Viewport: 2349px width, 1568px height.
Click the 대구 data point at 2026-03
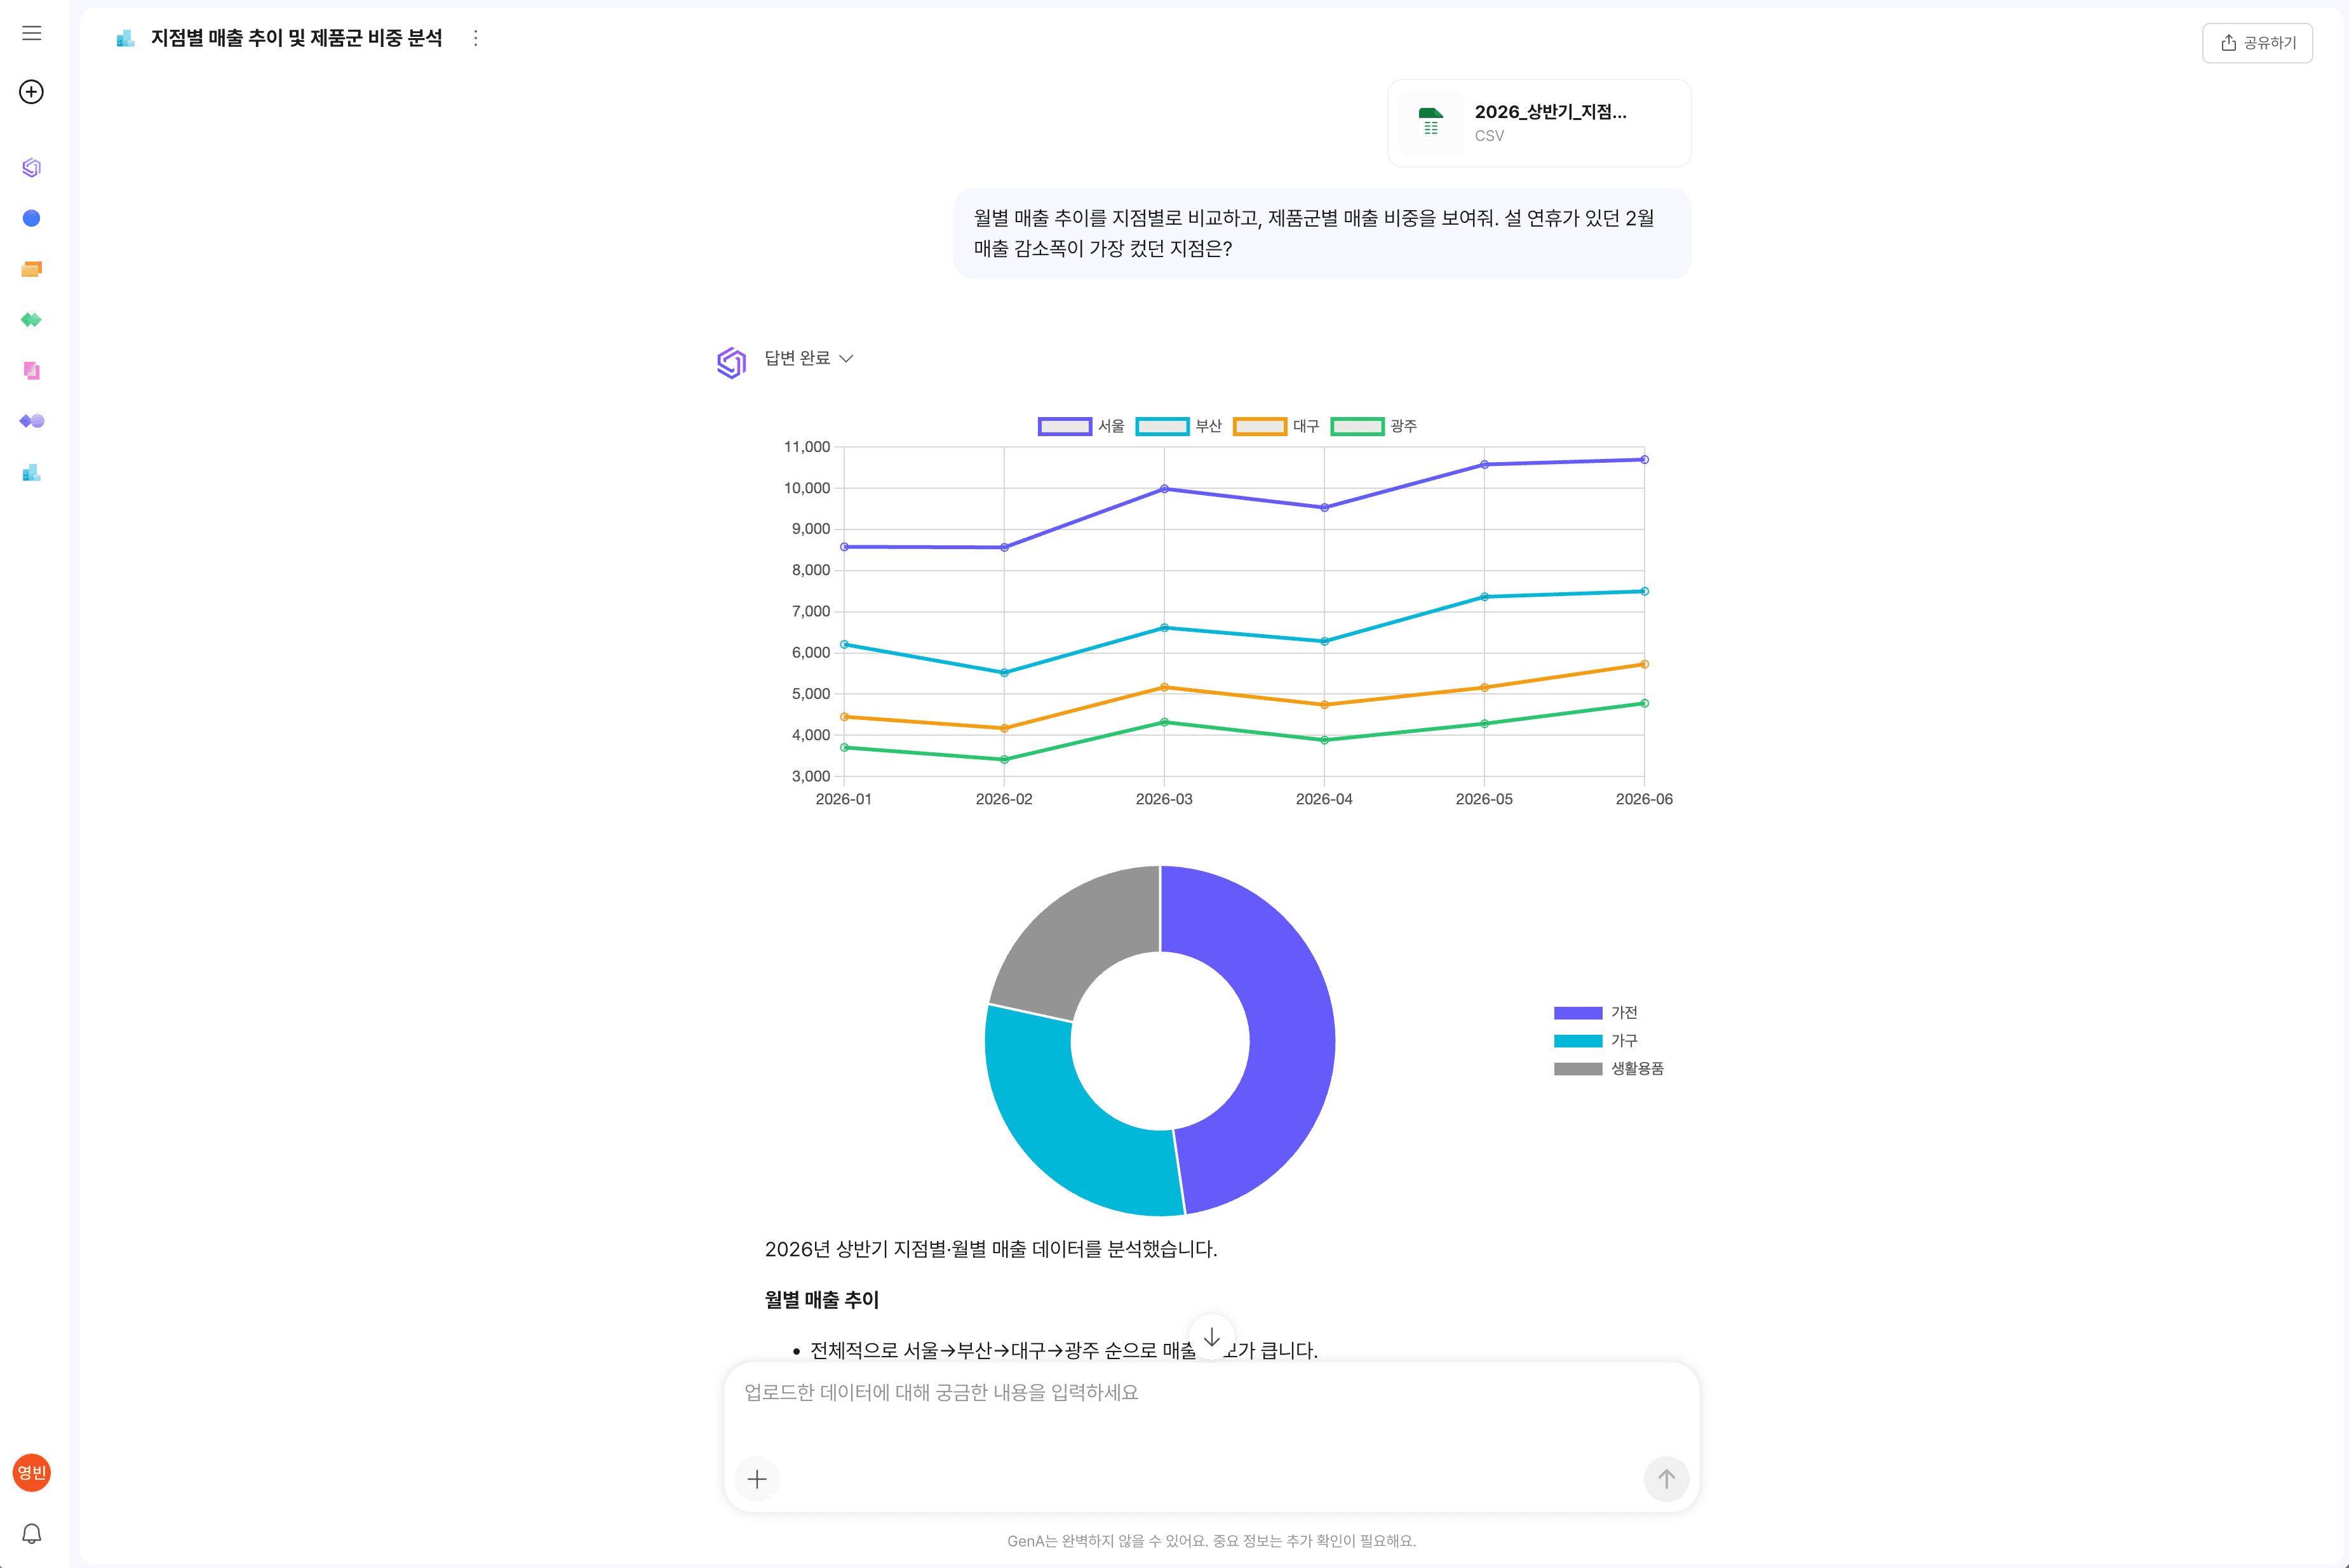[x=1164, y=687]
